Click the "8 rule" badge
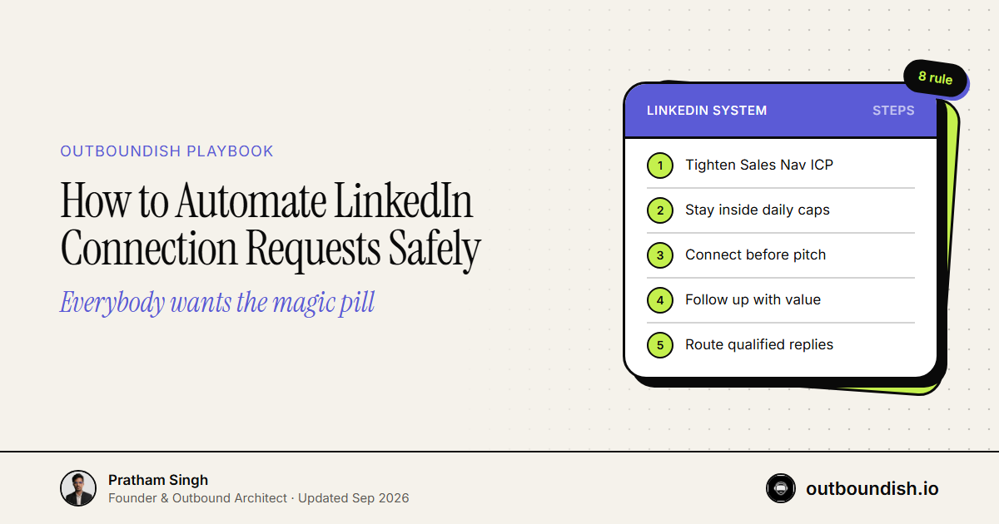 [x=935, y=78]
